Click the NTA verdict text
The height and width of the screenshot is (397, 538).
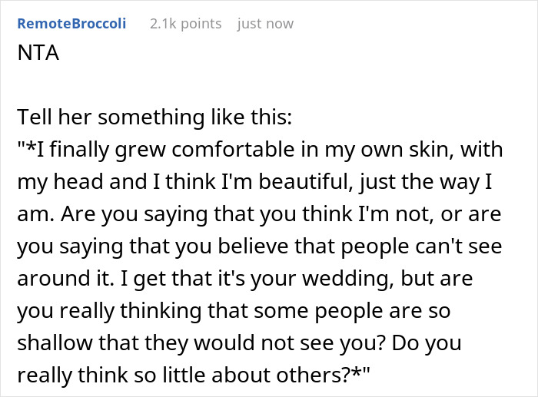(35, 55)
